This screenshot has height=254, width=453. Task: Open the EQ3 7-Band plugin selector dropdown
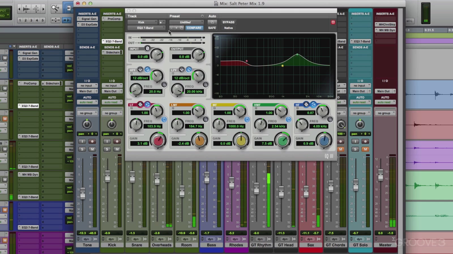coord(146,28)
